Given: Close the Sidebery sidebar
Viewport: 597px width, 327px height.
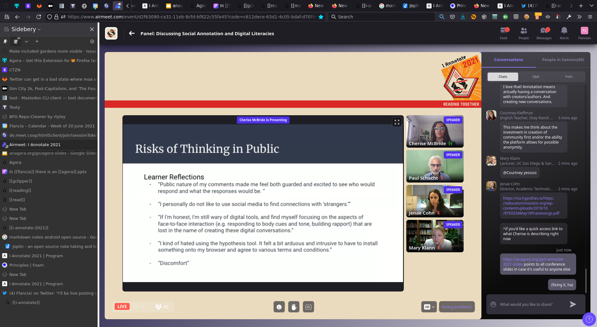Looking at the screenshot, I should tap(92, 29).
